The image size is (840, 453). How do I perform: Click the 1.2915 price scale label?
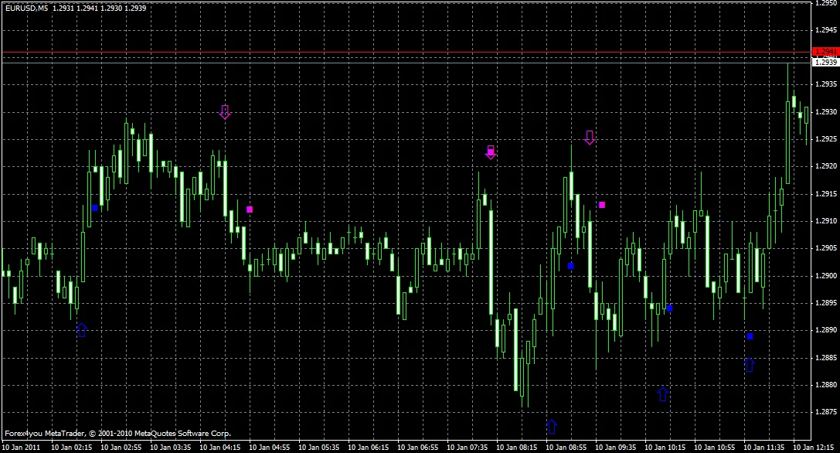(x=826, y=193)
